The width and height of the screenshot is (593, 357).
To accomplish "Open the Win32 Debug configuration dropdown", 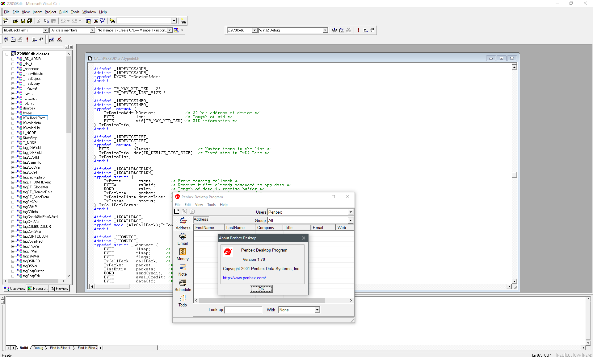I will click(325, 30).
